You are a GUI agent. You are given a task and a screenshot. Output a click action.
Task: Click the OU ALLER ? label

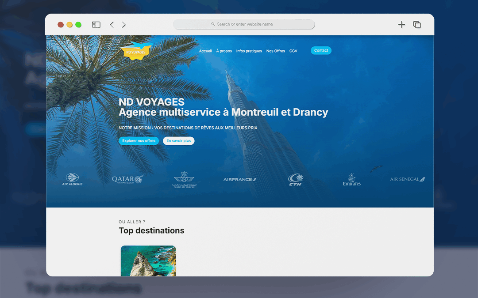(132, 222)
